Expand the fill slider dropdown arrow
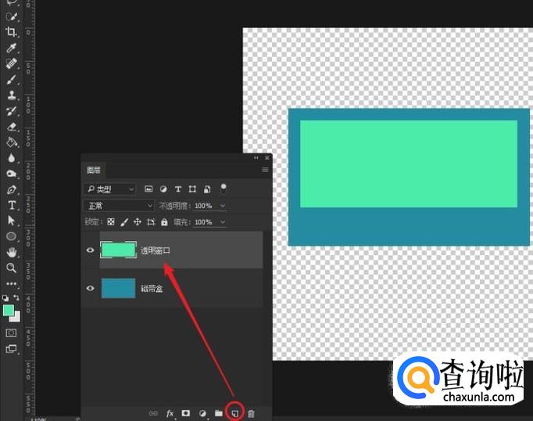 pyautogui.click(x=222, y=222)
